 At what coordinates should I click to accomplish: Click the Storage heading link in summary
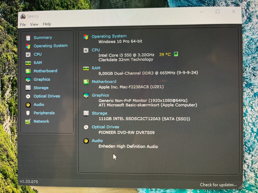tap(99, 113)
